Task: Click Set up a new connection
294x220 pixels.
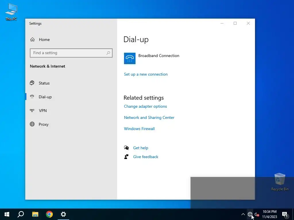Action: (x=146, y=74)
